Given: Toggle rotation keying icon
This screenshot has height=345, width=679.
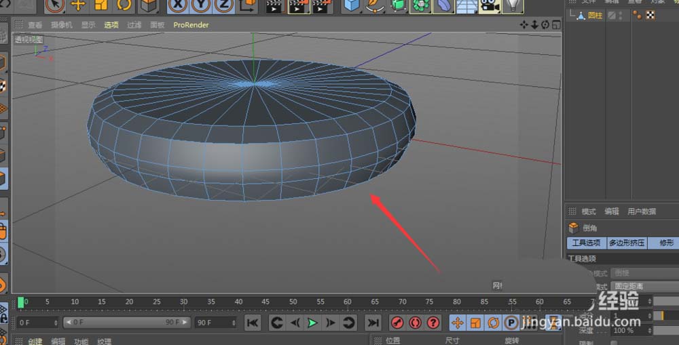Looking at the screenshot, I should 493,323.
